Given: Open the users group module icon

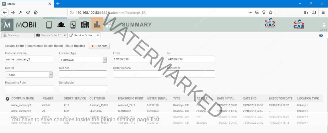Looking at the screenshot, I should pyautogui.click(x=61, y=24).
